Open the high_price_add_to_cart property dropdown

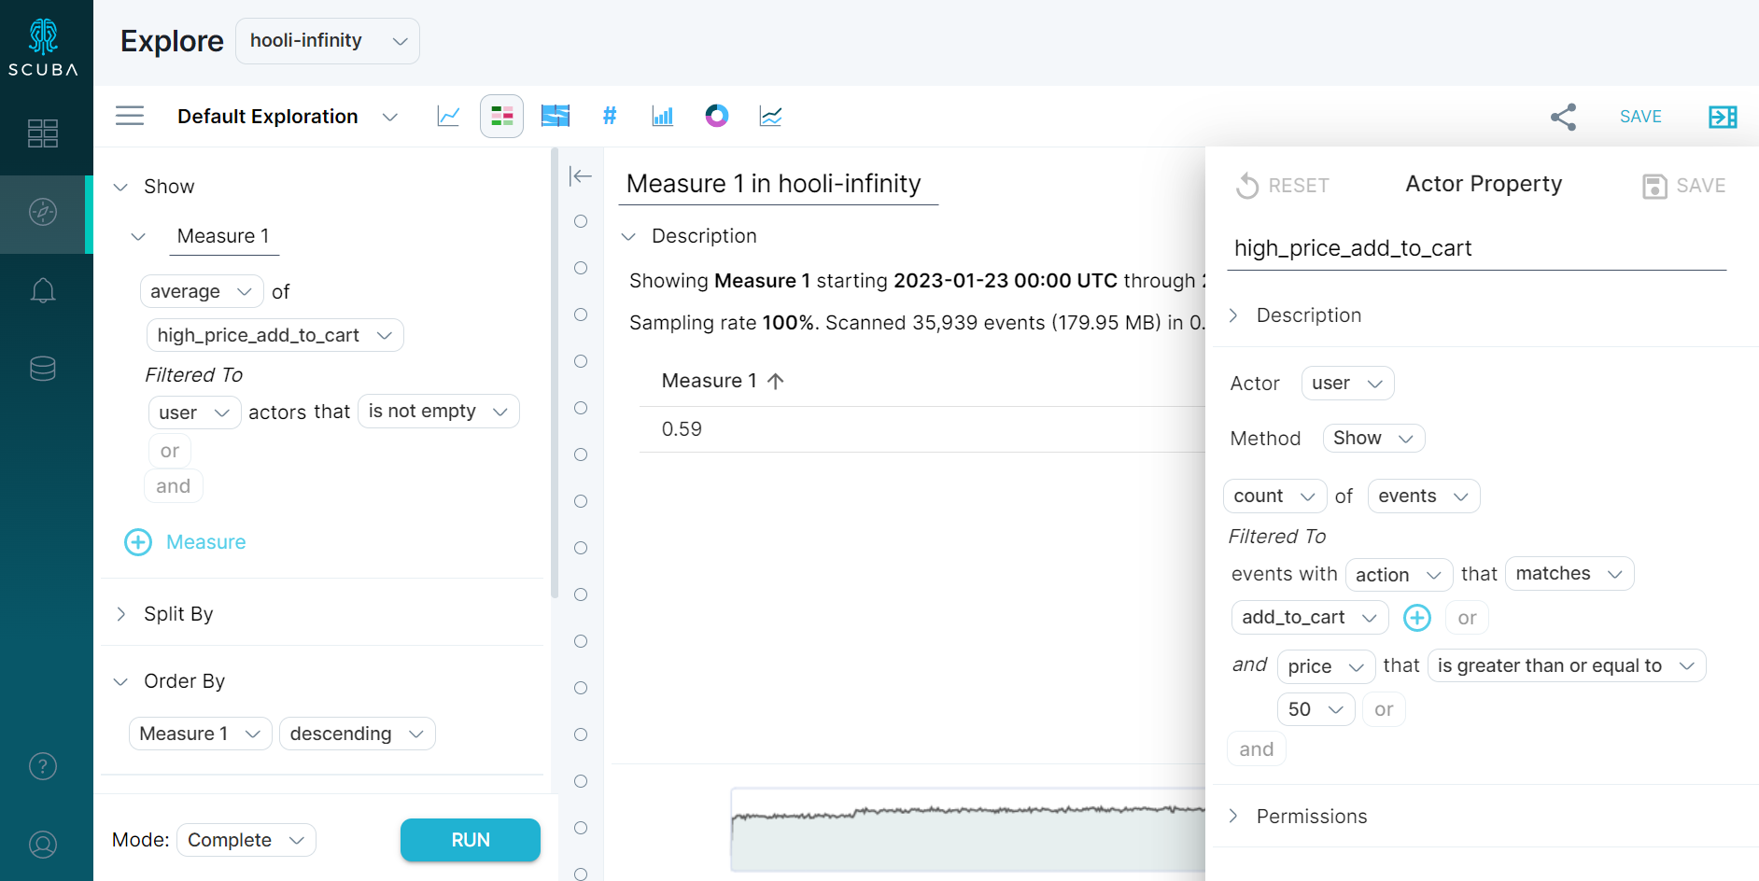click(274, 335)
